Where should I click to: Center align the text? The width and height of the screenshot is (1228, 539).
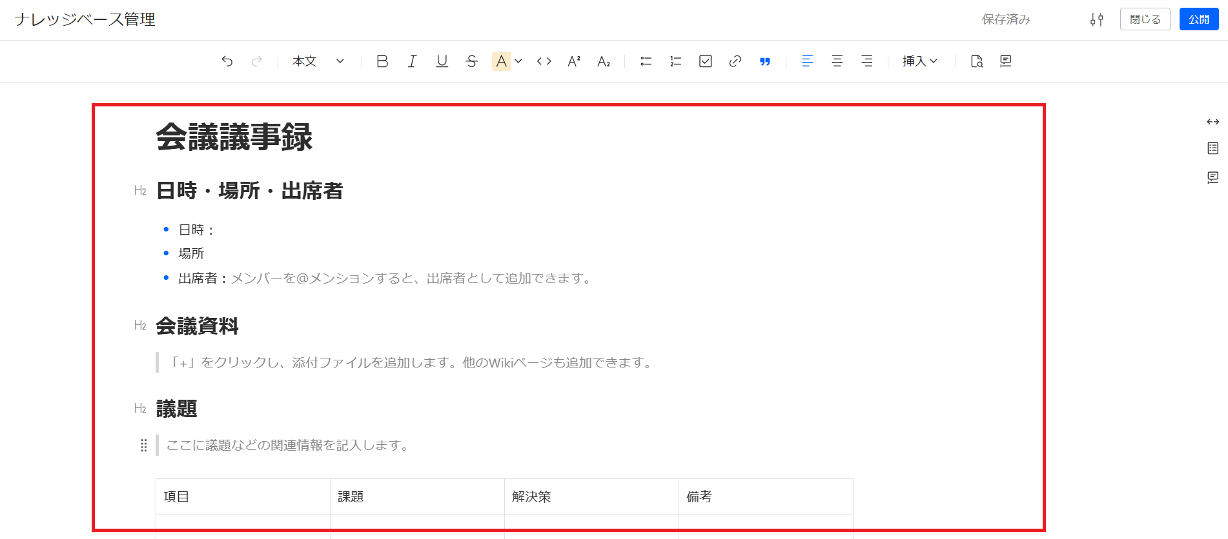(837, 61)
